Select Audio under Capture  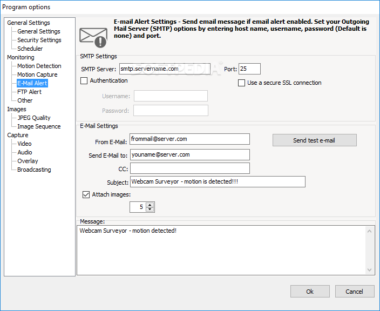coord(25,152)
